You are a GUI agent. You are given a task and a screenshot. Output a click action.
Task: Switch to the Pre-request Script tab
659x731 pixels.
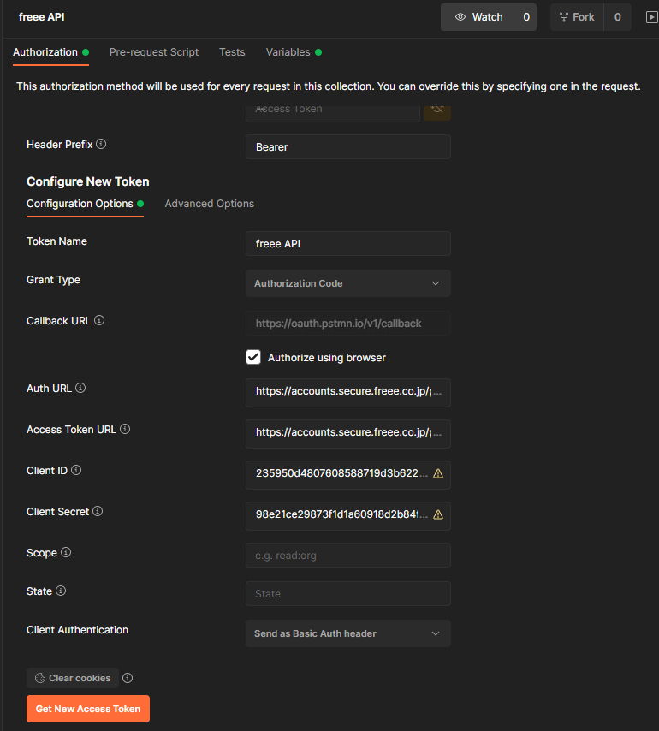[x=154, y=52]
